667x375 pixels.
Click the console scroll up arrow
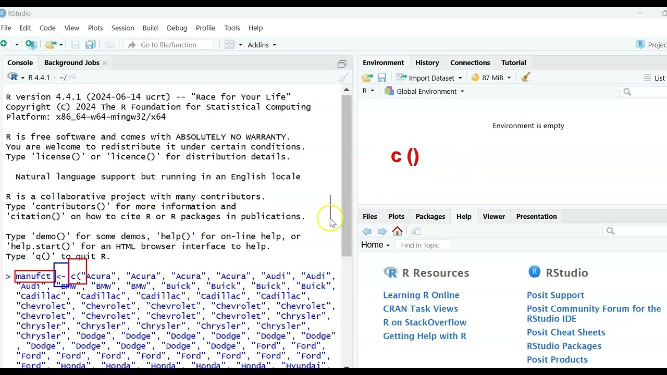347,90
